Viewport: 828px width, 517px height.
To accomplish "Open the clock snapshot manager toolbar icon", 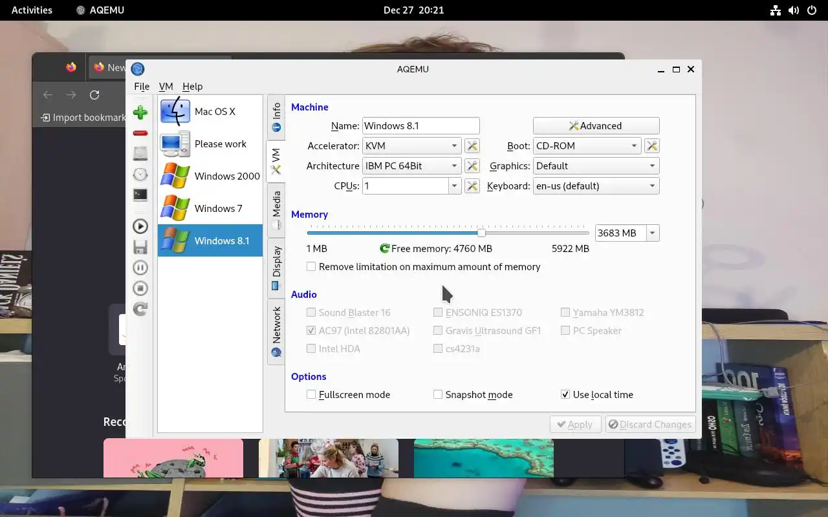I will [140, 174].
